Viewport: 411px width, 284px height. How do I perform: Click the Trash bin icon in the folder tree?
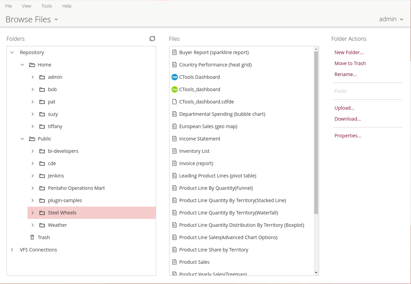pos(32,237)
